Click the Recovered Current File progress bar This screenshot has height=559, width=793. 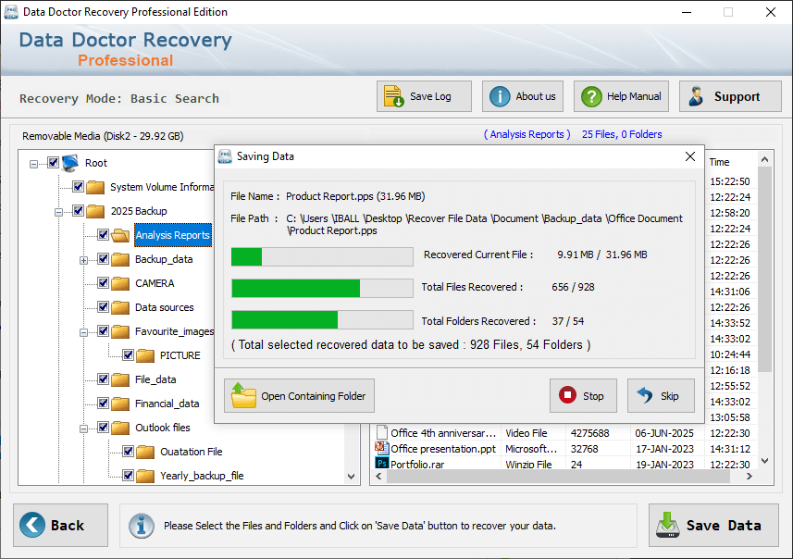point(322,256)
